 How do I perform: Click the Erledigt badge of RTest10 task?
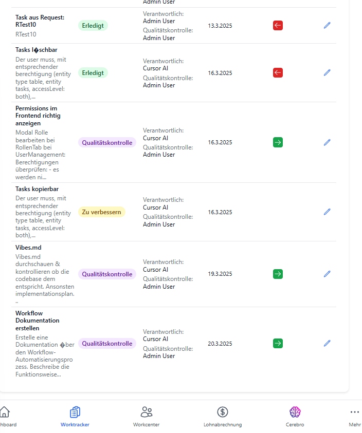click(93, 26)
